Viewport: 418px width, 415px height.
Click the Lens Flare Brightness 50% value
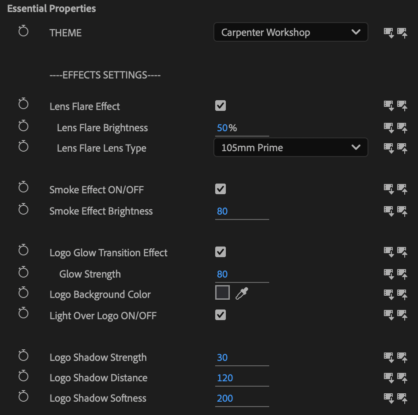(222, 128)
